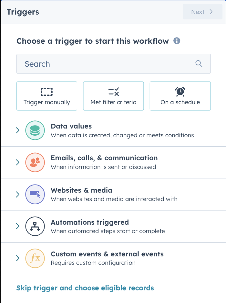Open Skip trigger and choose eligible records
This screenshot has height=303, width=226.
click(x=85, y=288)
